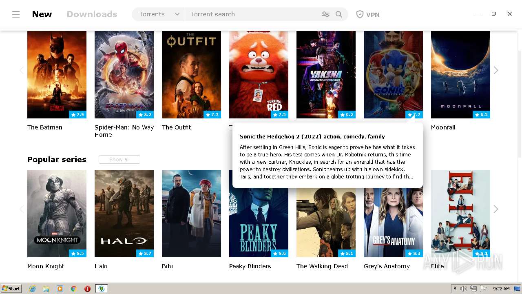Click The Batman title text
This screenshot has width=522, height=294.
point(45,127)
